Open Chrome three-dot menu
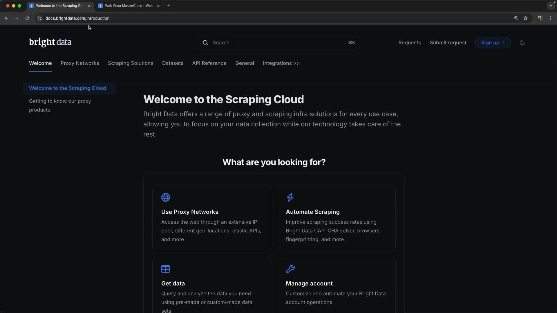557x313 pixels. [551, 18]
